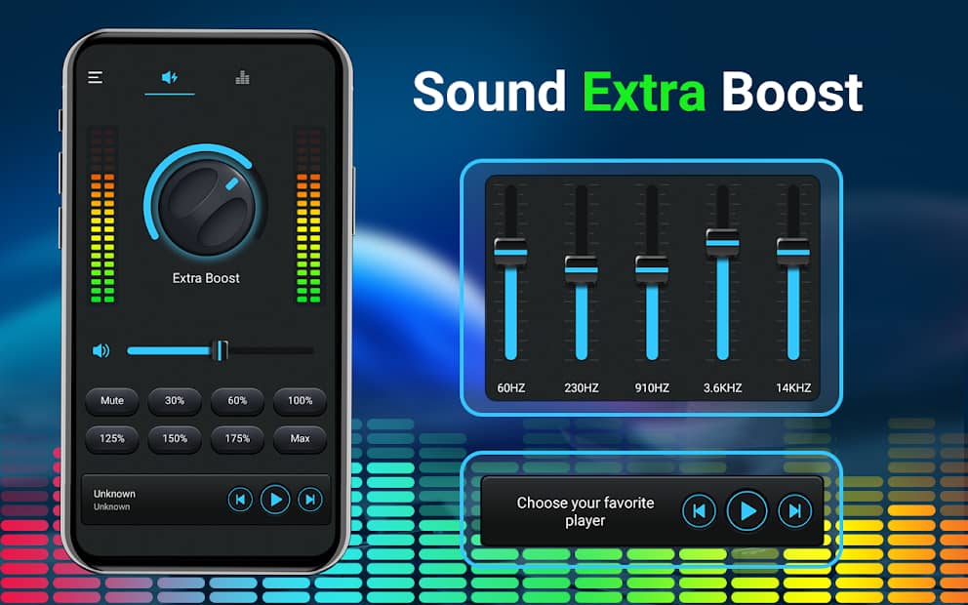Click the left VU level meter
This screenshot has height=605, width=968.
102,216
